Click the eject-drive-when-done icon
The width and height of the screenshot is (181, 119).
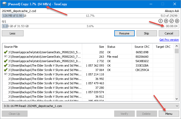coord(166,21)
